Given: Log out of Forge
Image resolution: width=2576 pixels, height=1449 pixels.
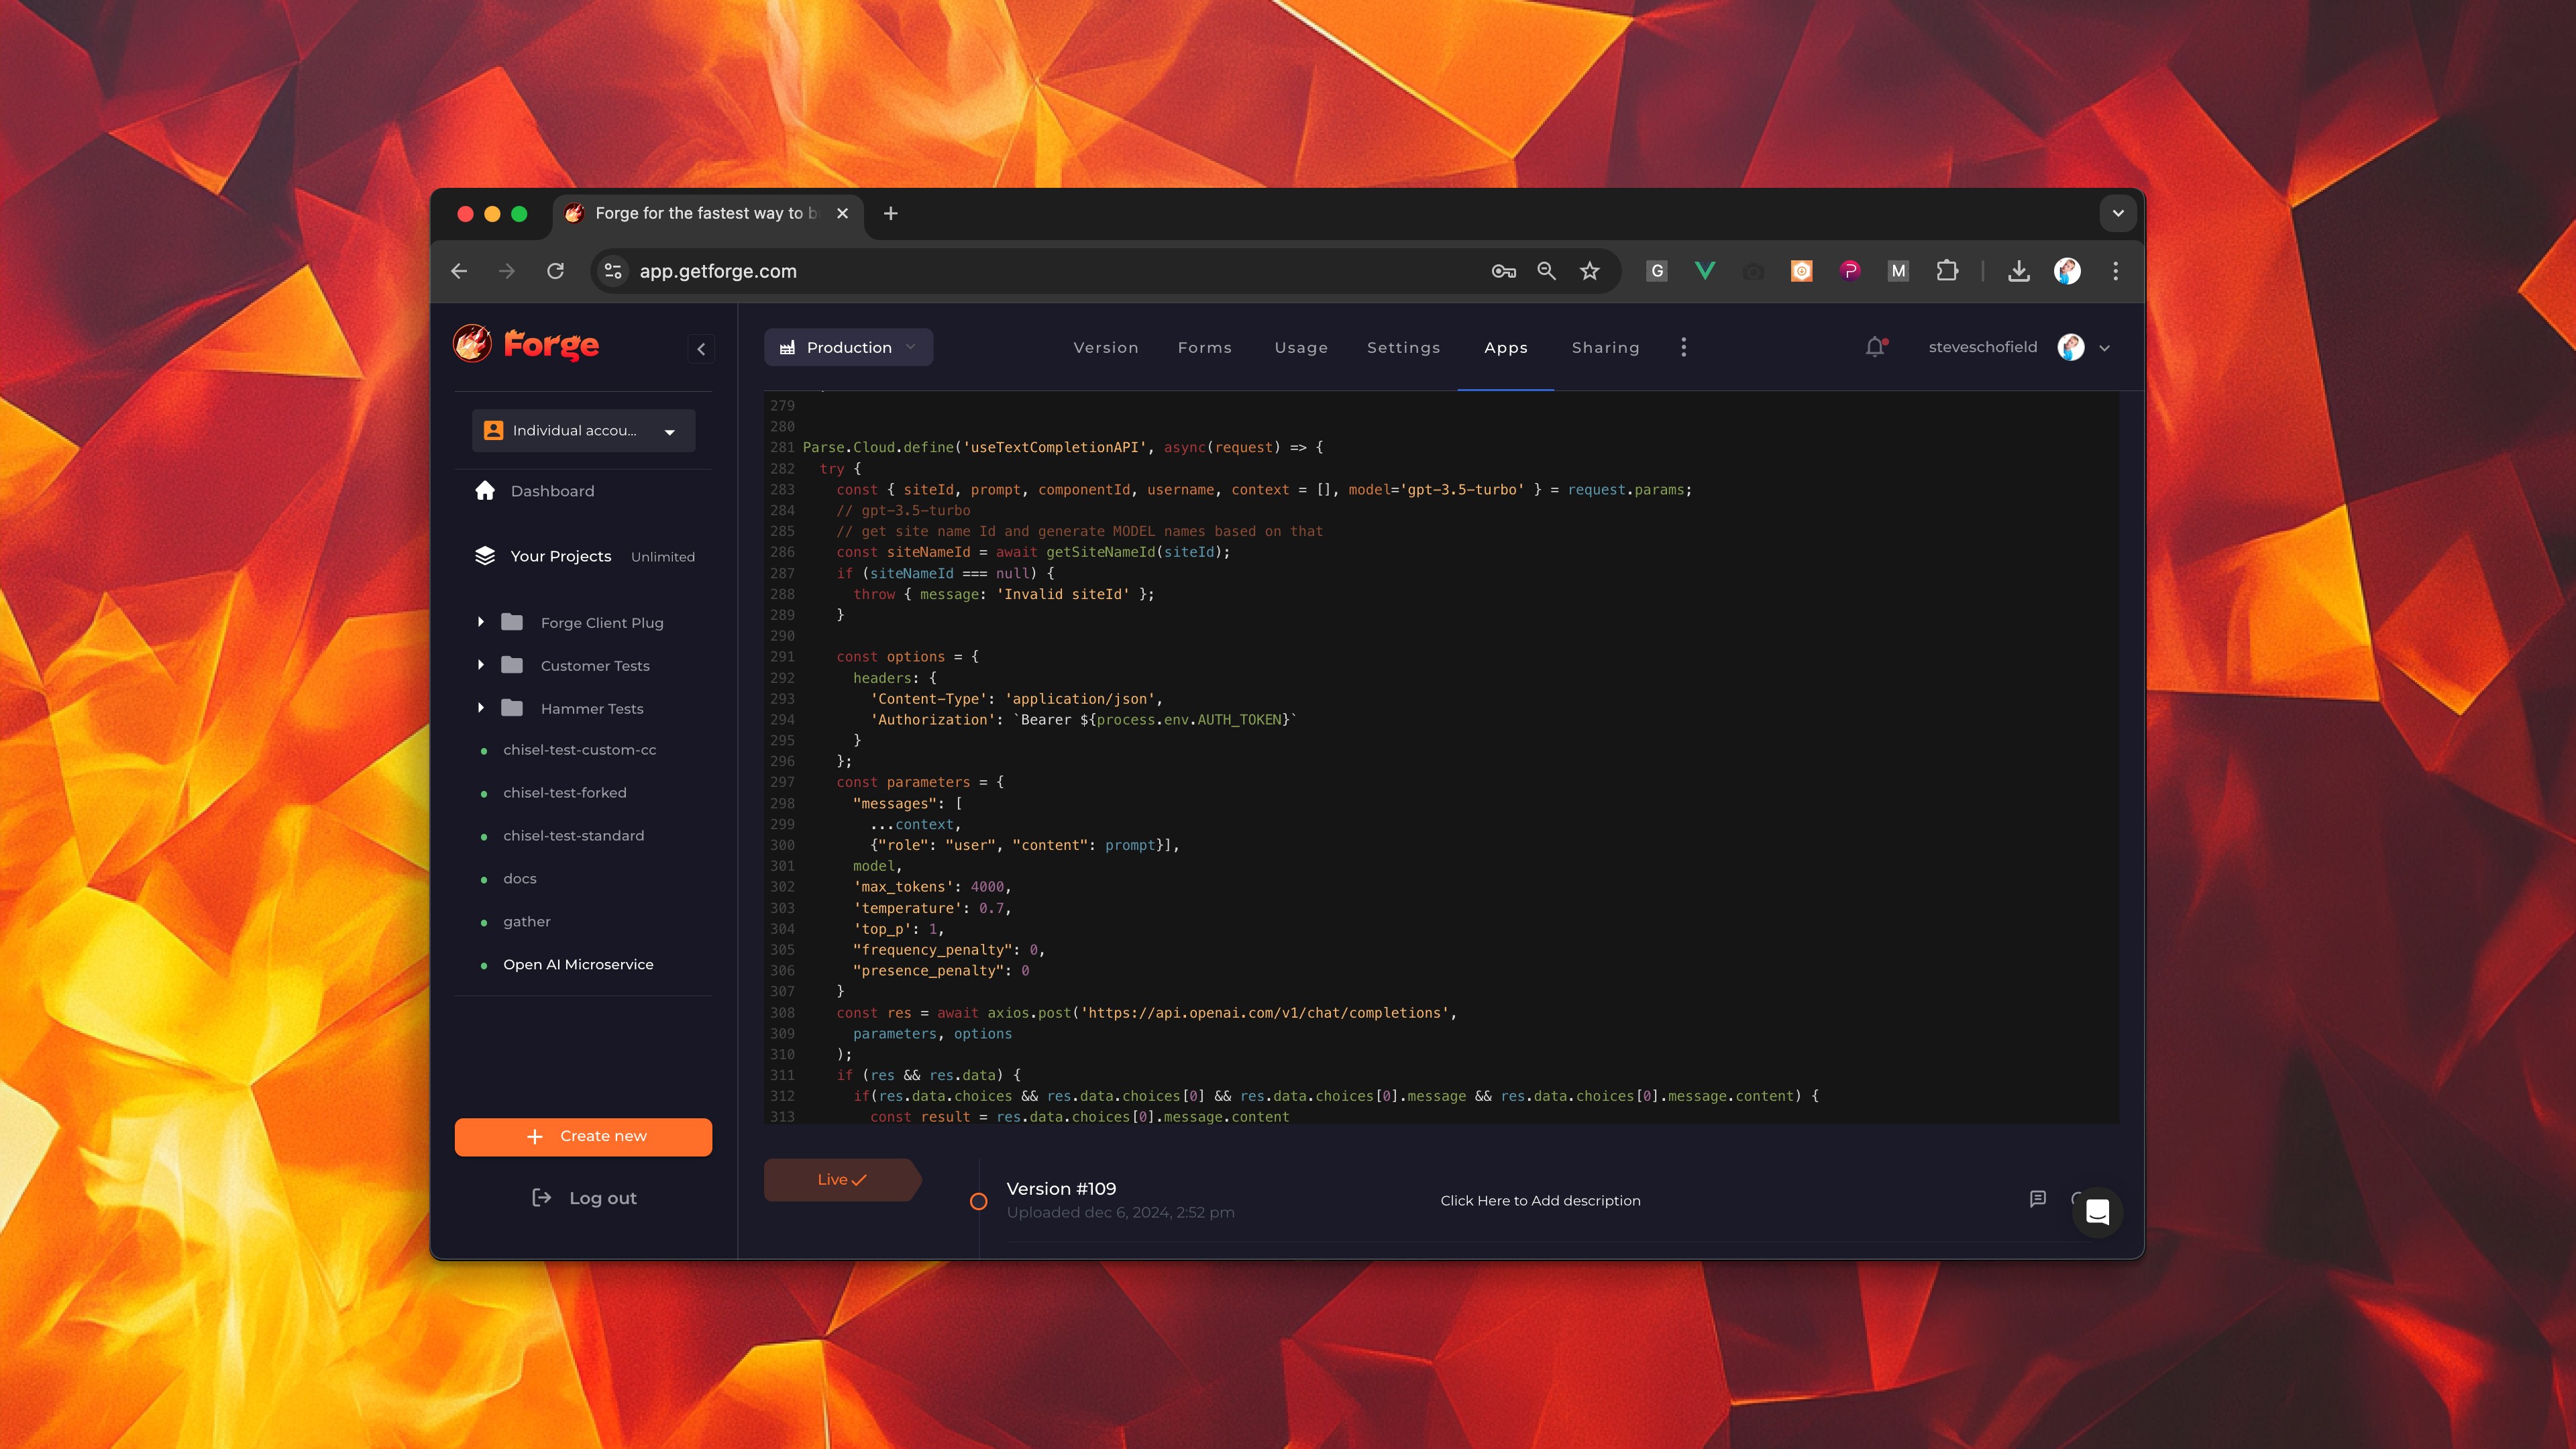Looking at the screenshot, I should click(x=584, y=1198).
